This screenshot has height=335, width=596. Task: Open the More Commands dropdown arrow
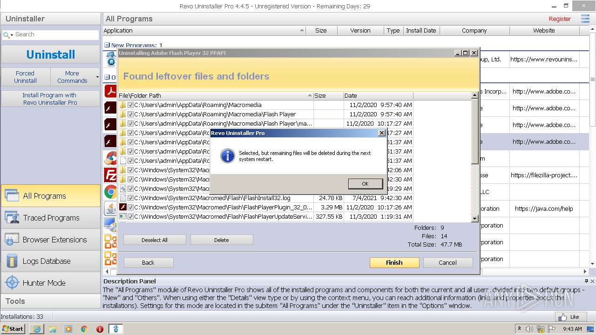pyautogui.click(x=97, y=77)
